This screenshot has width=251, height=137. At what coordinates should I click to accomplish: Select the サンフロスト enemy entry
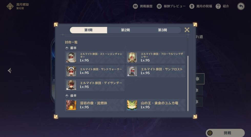click(156, 71)
